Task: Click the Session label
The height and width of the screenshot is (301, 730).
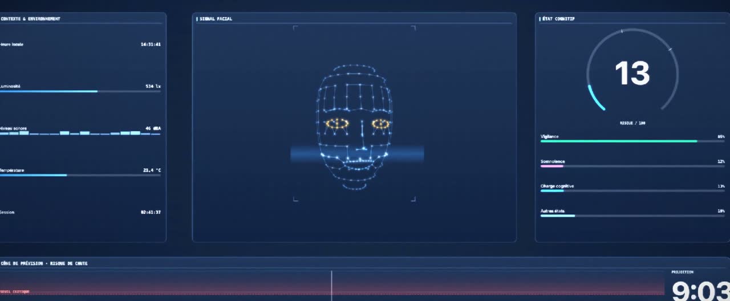Action: point(7,212)
